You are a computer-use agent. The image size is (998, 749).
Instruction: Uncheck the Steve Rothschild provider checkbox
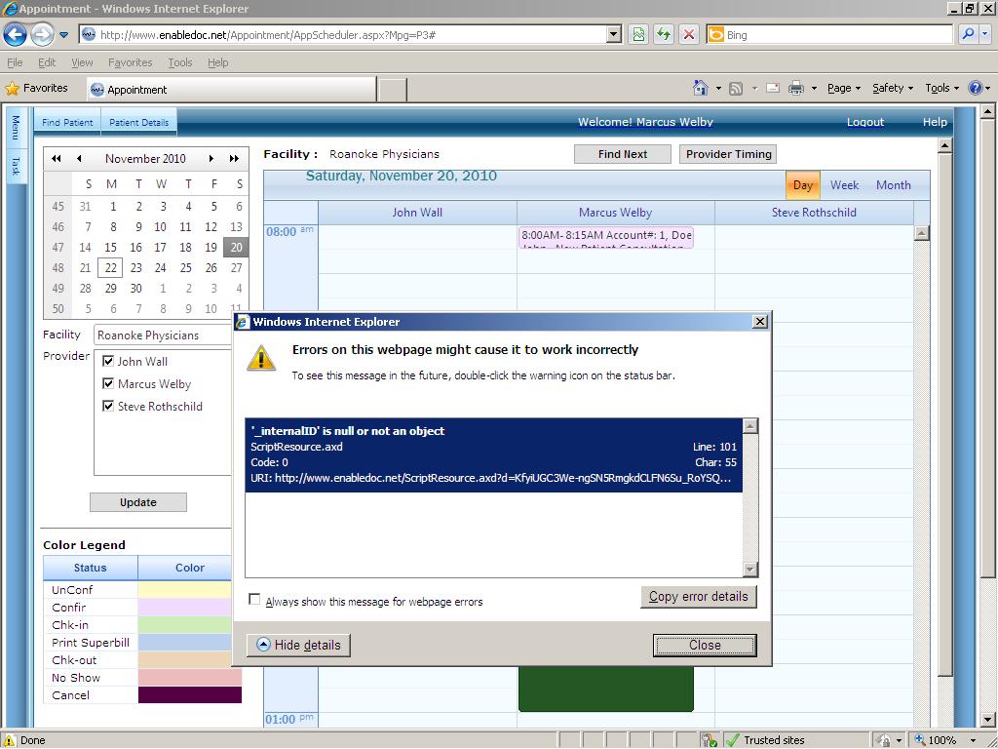tap(108, 406)
